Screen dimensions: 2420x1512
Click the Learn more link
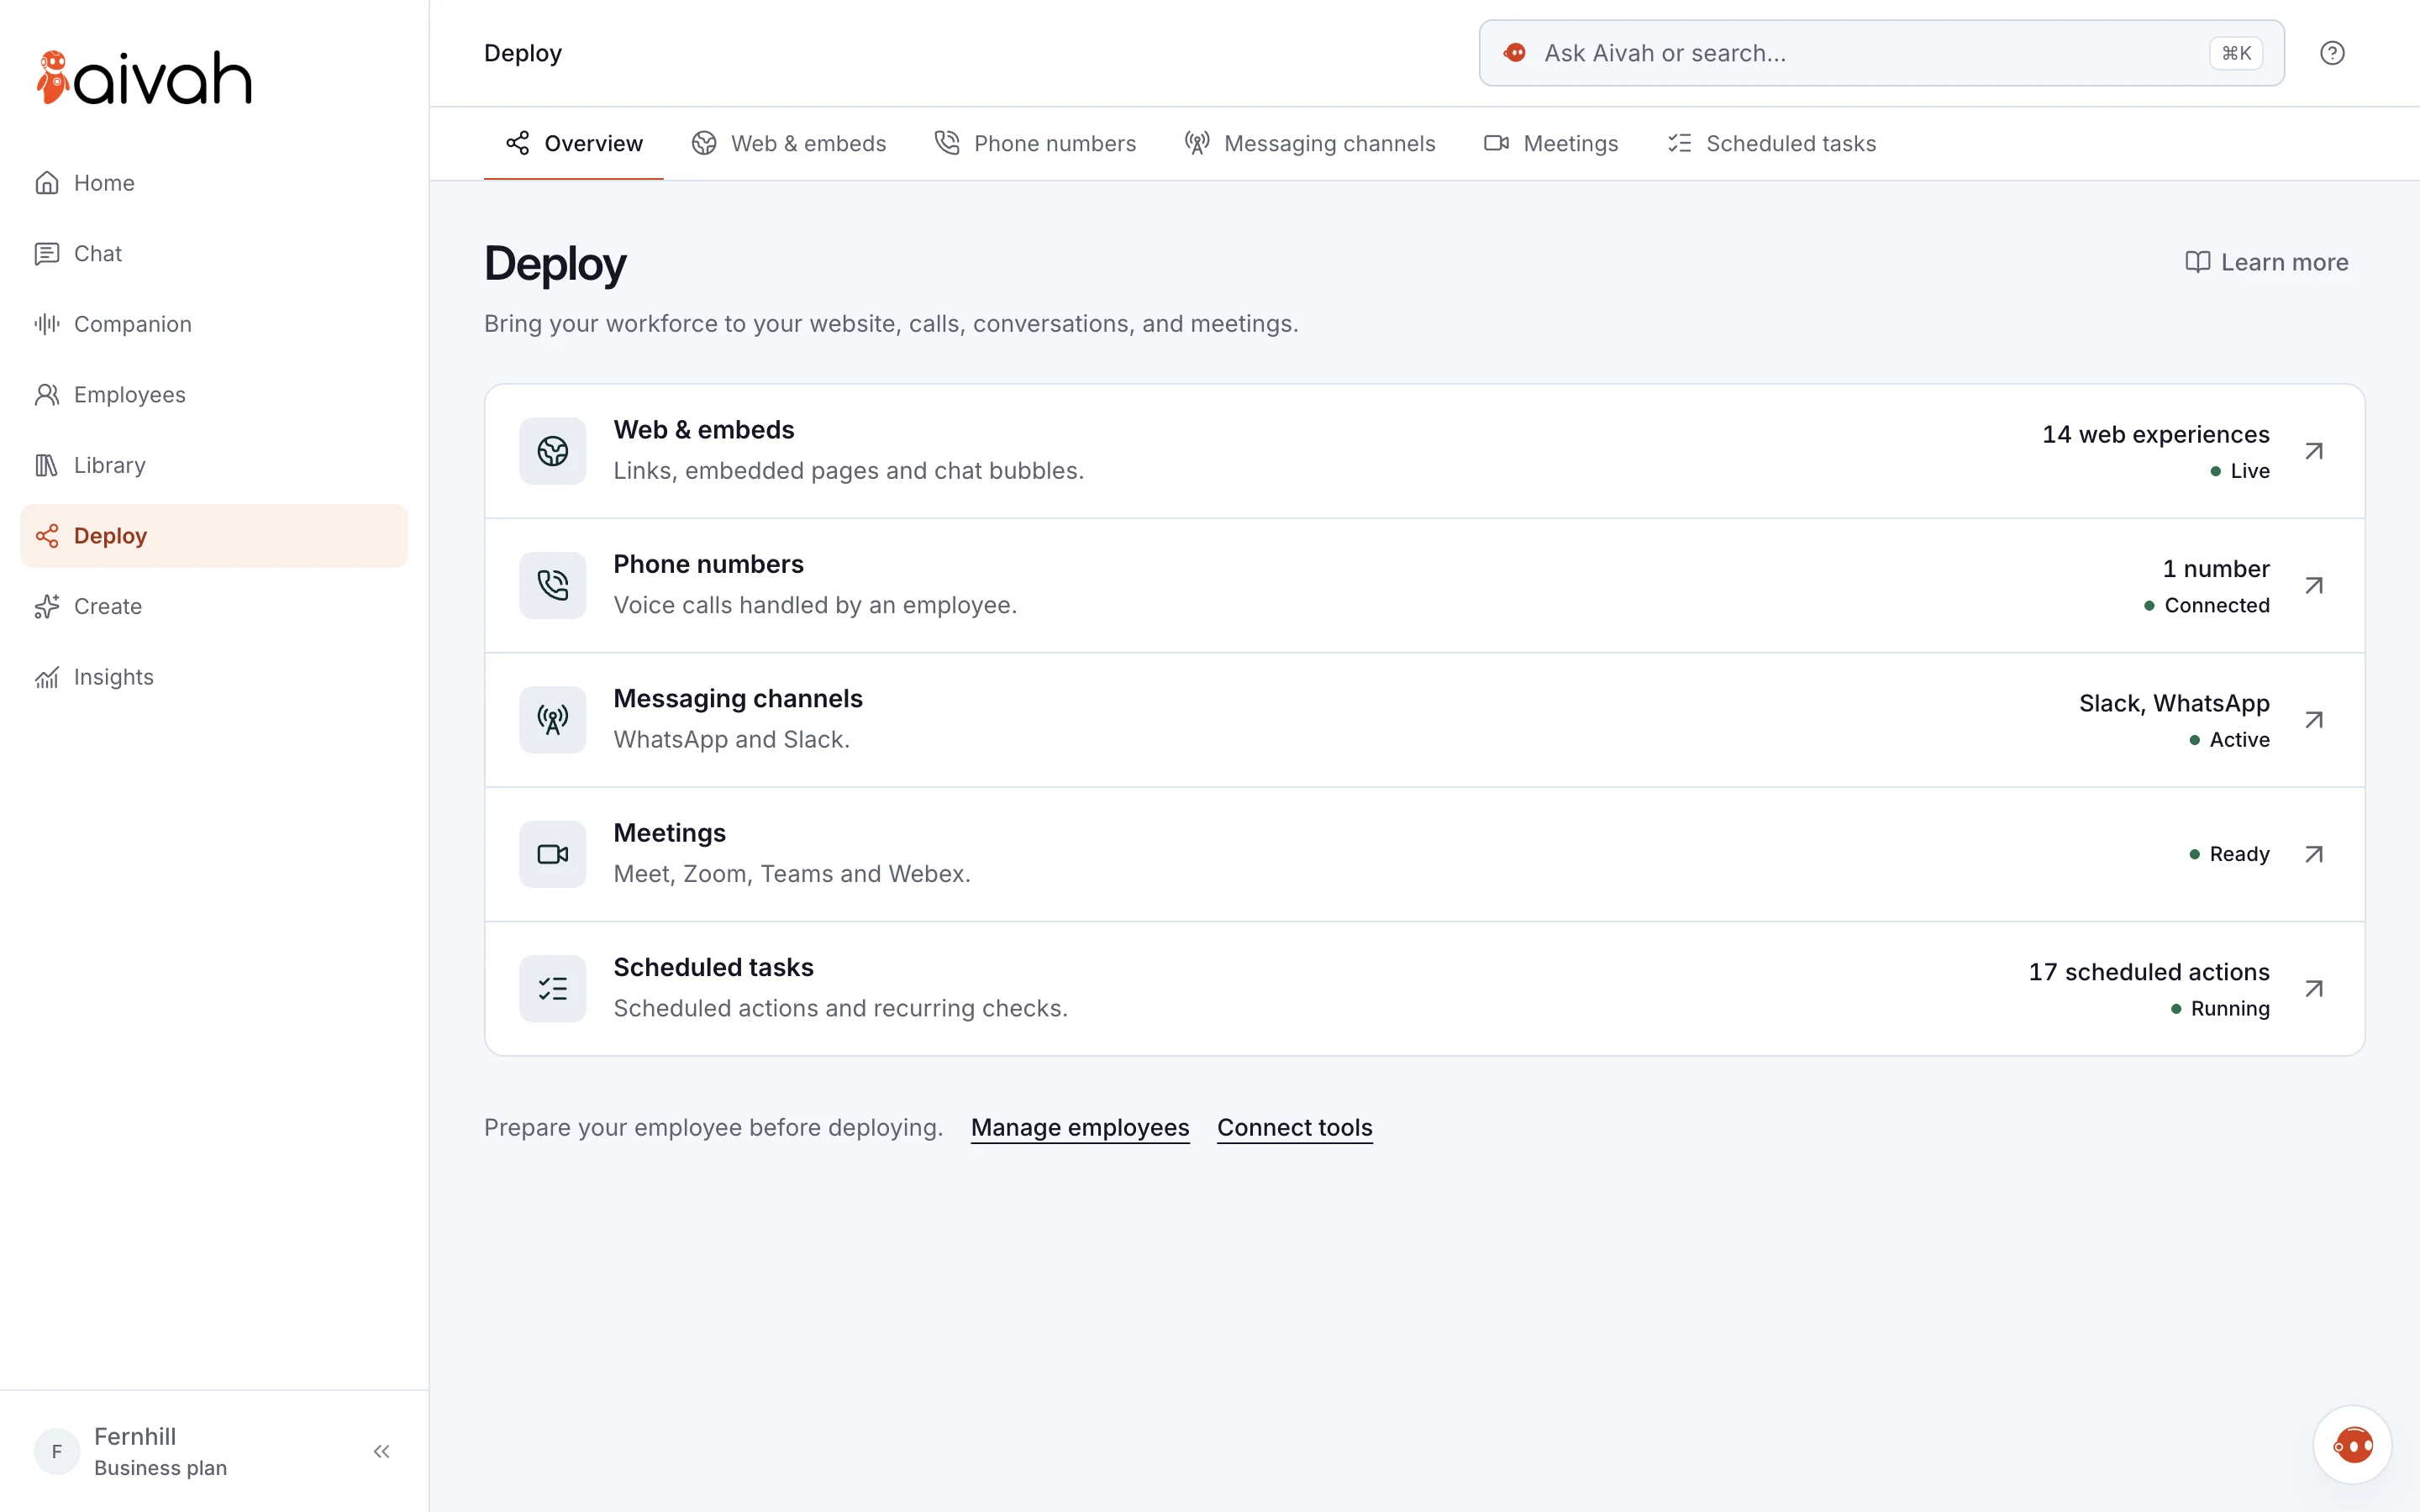(x=2266, y=262)
